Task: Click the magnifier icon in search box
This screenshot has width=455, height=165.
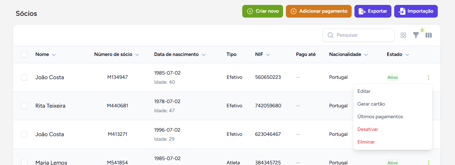Action: pos(330,35)
